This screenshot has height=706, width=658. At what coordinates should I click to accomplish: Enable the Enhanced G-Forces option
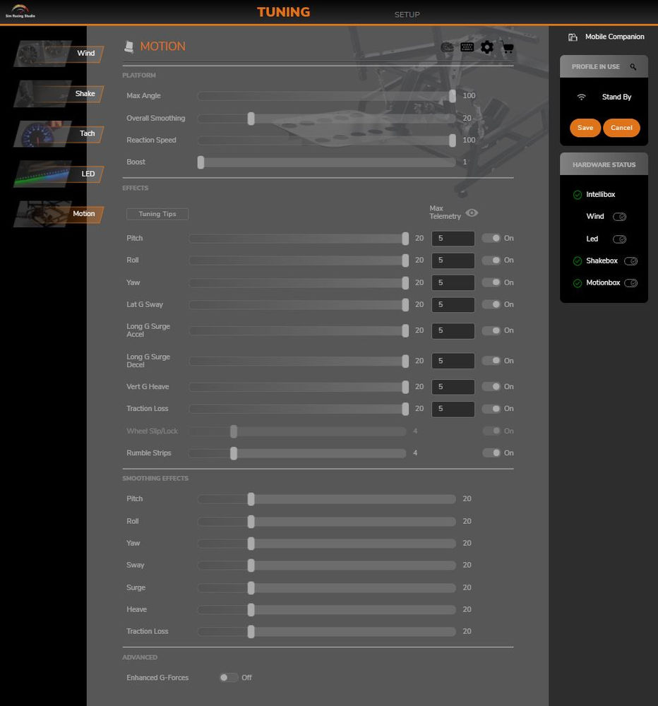(228, 677)
